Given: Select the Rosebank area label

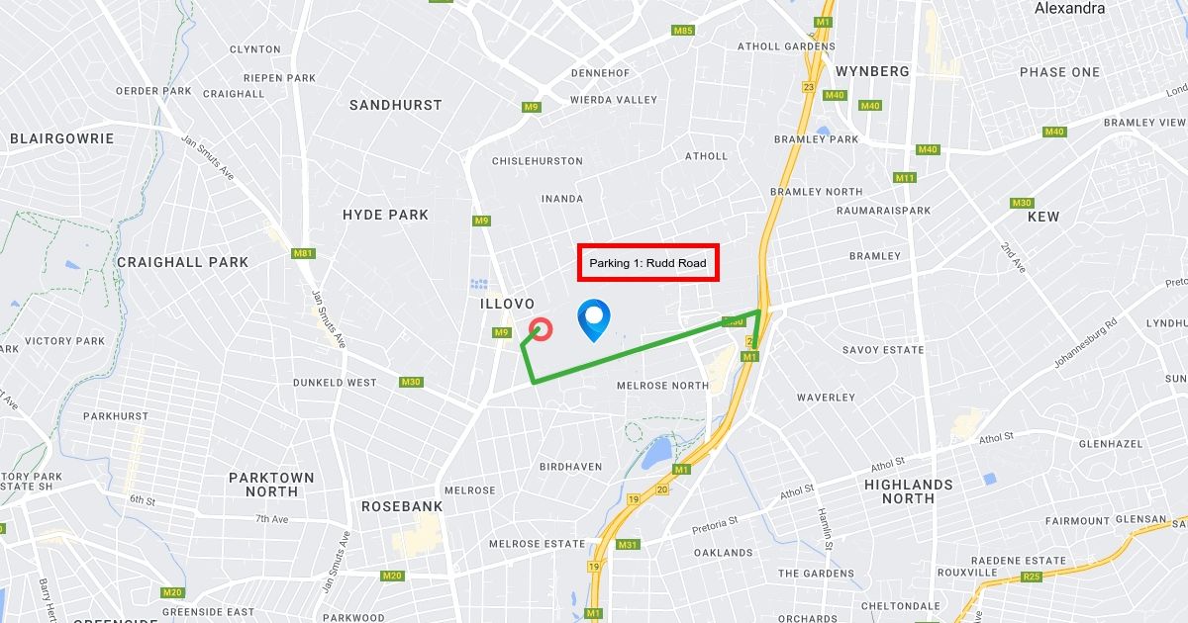Looking at the screenshot, I should click(402, 506).
